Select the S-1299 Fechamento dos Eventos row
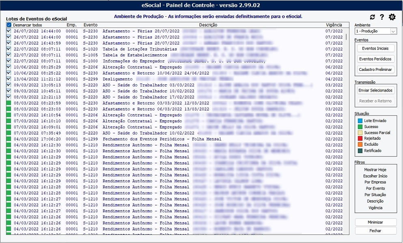The image size is (403, 243). (x=162, y=139)
